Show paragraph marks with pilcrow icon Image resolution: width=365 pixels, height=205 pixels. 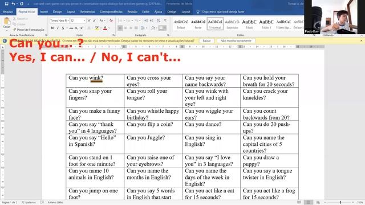click(165, 20)
